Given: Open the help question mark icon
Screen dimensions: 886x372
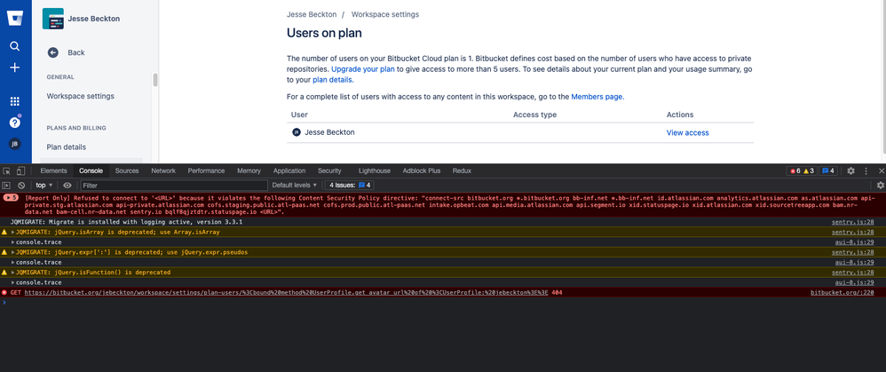Looking at the screenshot, I should [x=15, y=123].
